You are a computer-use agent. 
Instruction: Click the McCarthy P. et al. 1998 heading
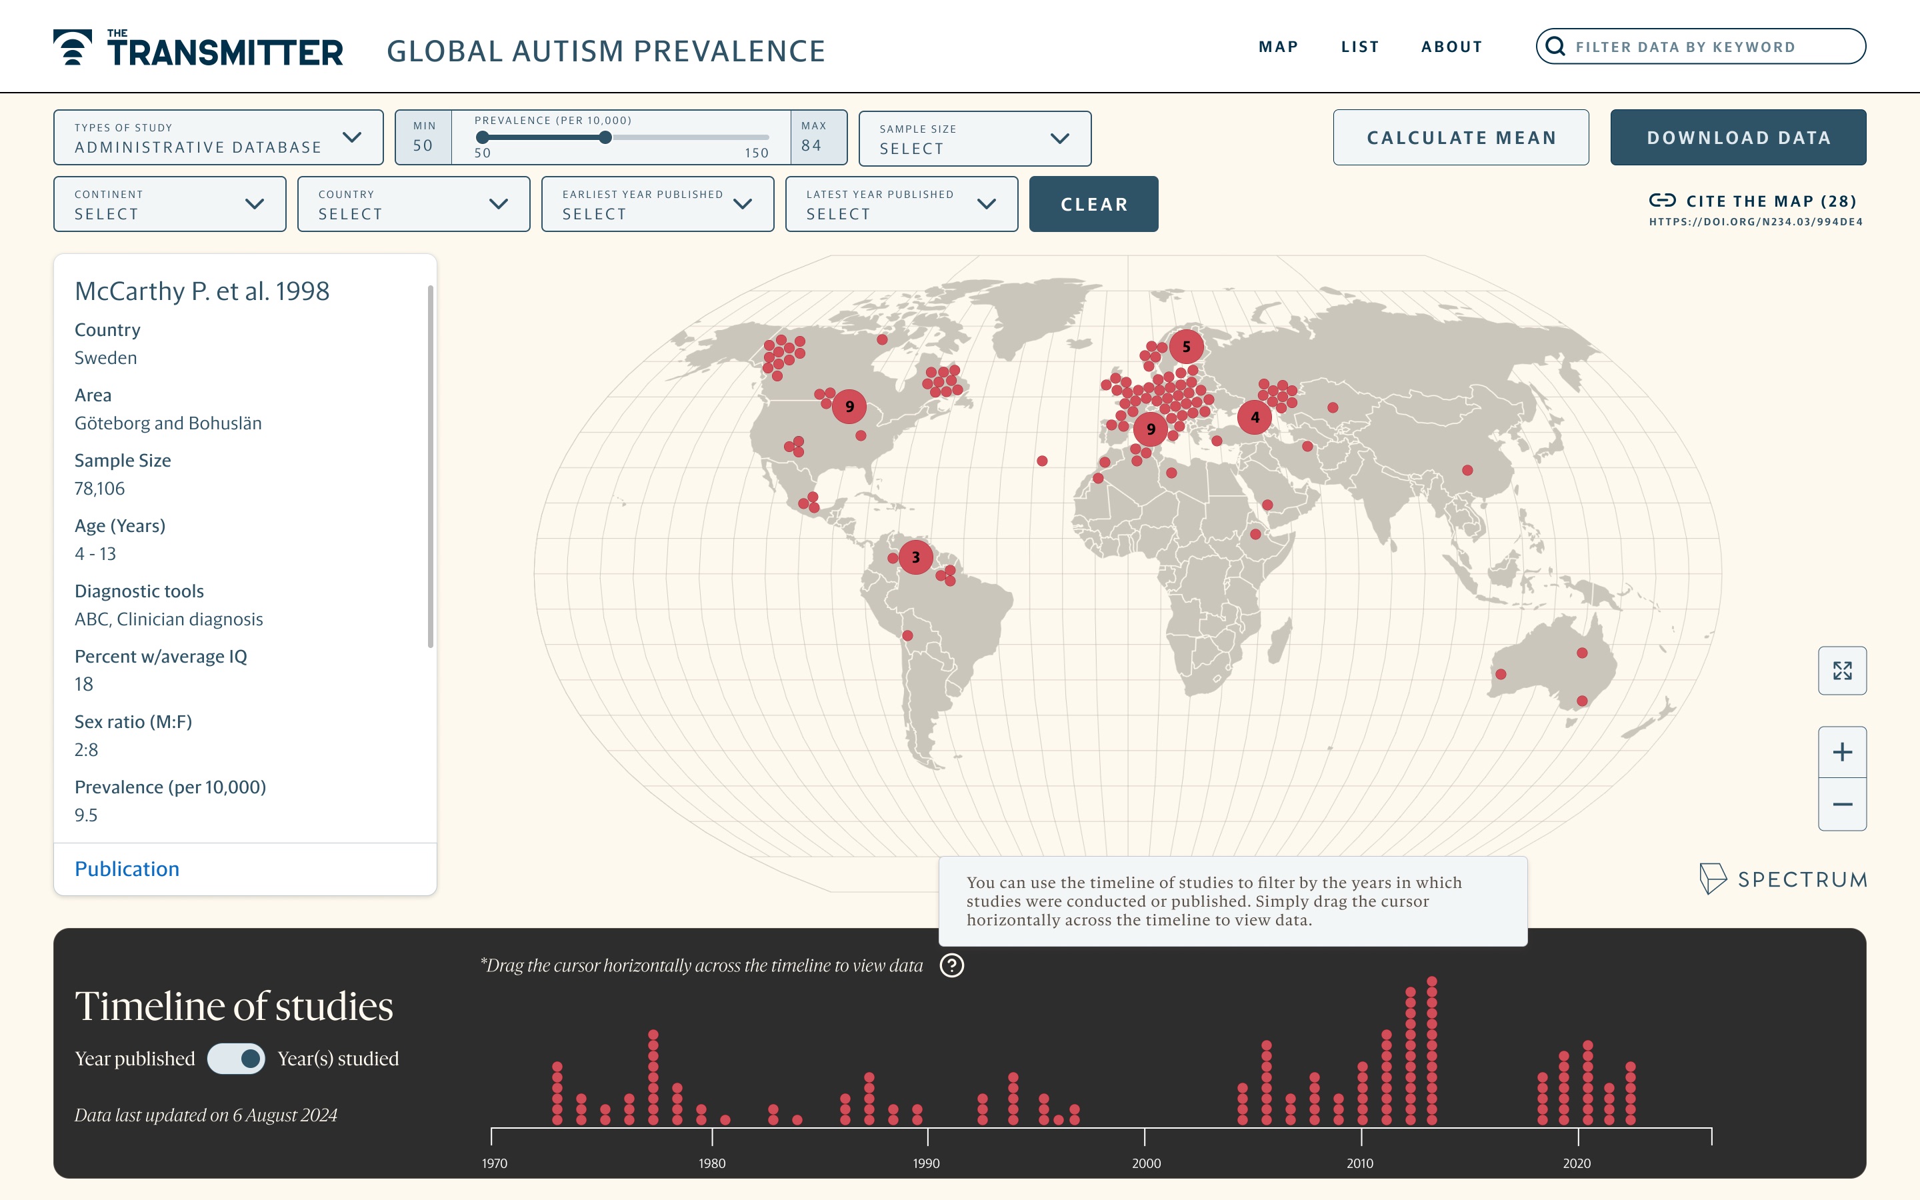(201, 291)
